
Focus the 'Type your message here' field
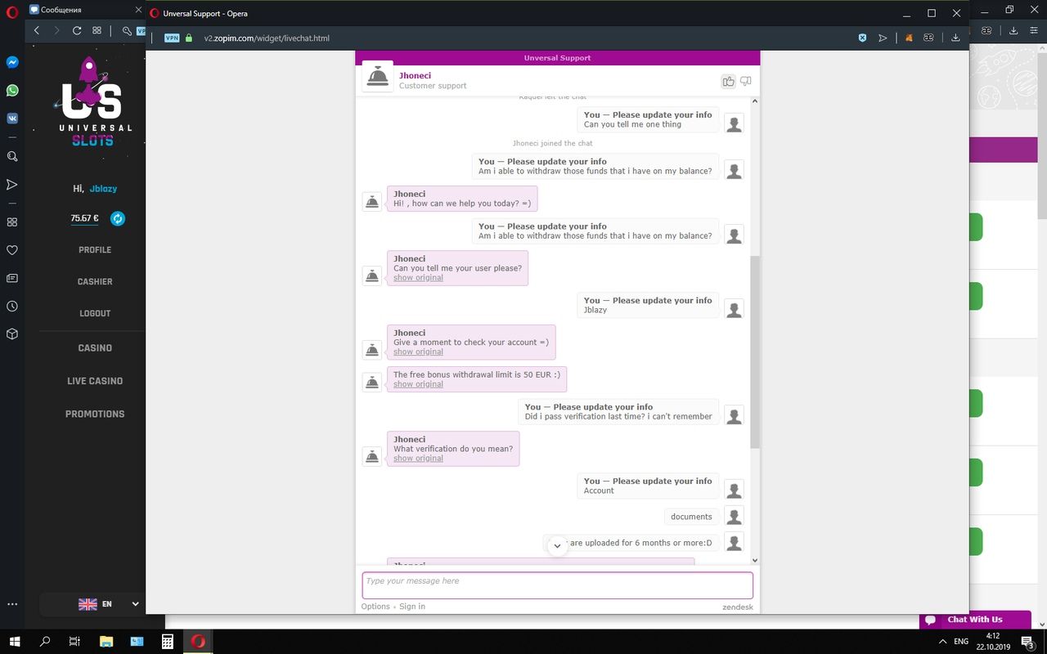(x=557, y=585)
